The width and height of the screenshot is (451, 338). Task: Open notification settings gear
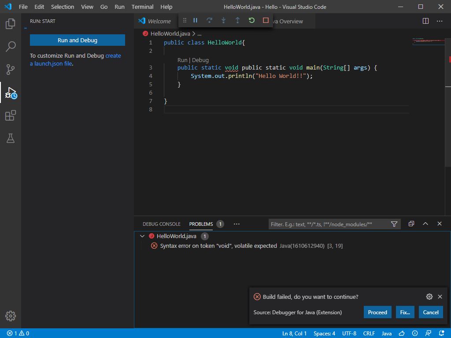point(429,297)
